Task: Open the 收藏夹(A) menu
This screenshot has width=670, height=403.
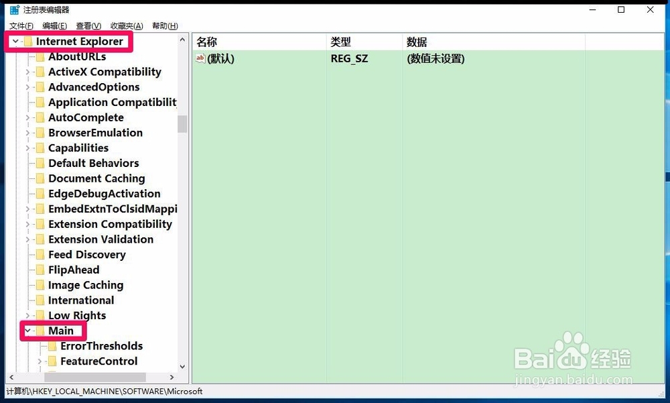Action: click(127, 25)
